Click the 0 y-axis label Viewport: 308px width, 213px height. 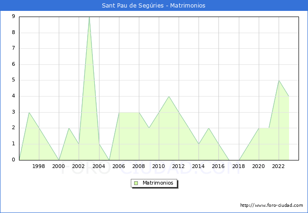click(x=14, y=160)
